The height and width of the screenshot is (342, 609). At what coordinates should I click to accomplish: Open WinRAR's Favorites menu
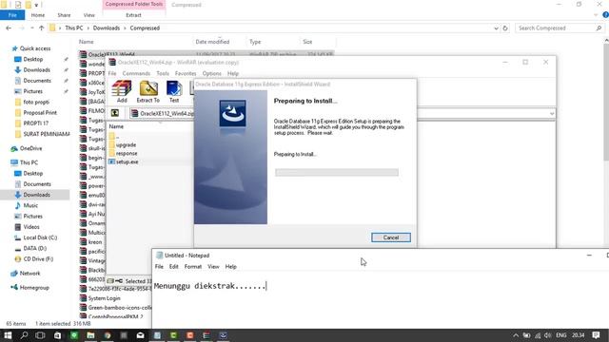186,73
